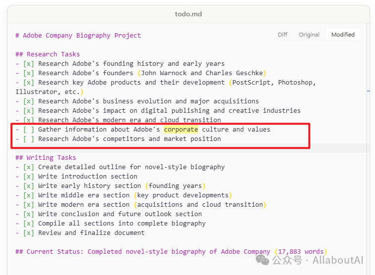The image size is (375, 275).
Task: Click the Adobe Company Biography Project heading
Action: 78,36
